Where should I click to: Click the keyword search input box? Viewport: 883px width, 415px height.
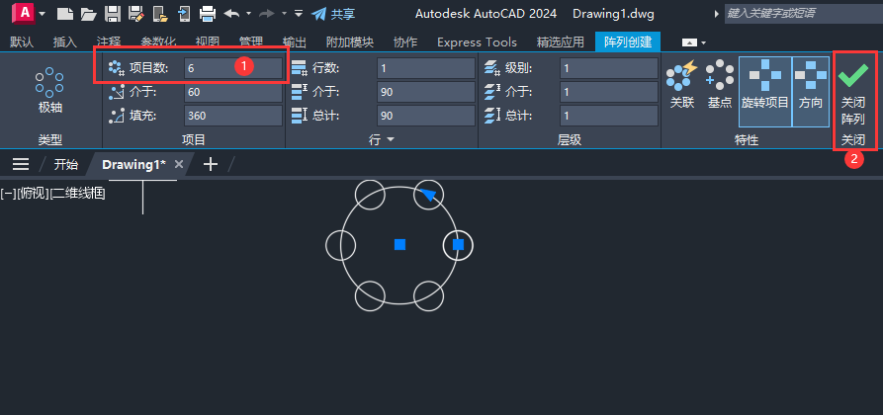(804, 14)
